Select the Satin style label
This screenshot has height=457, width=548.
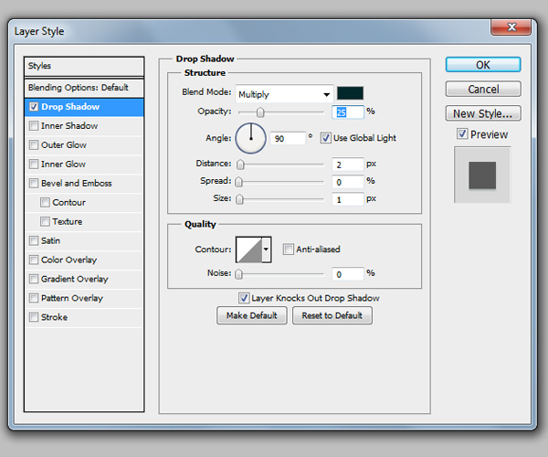point(50,240)
